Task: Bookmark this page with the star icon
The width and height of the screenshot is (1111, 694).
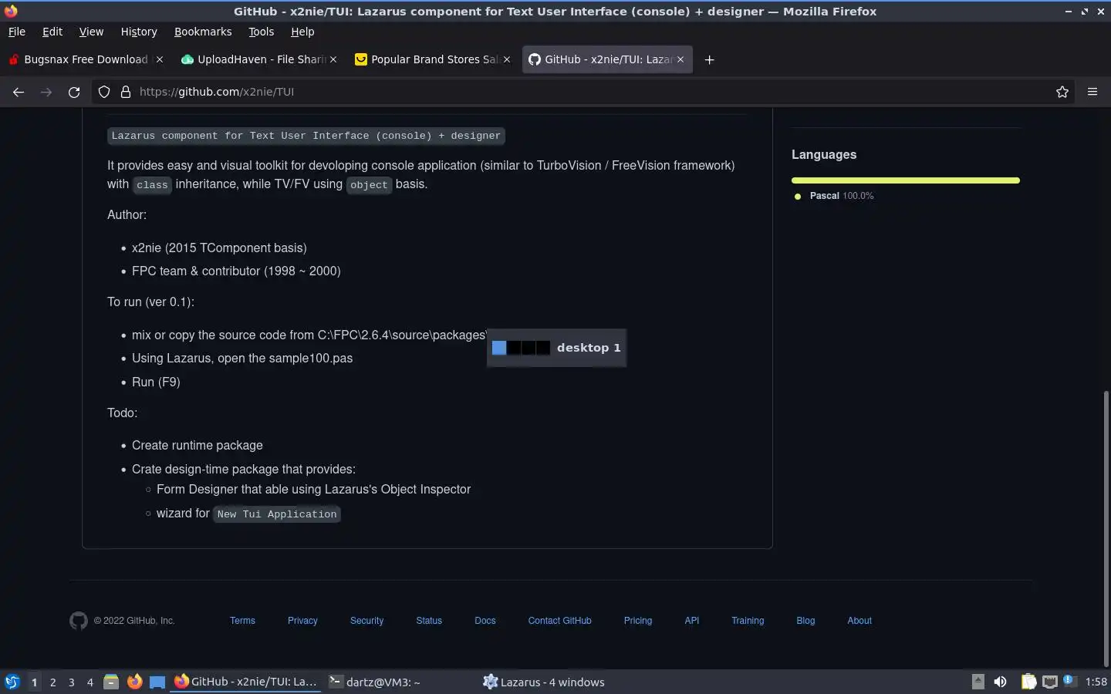Action: point(1062,92)
